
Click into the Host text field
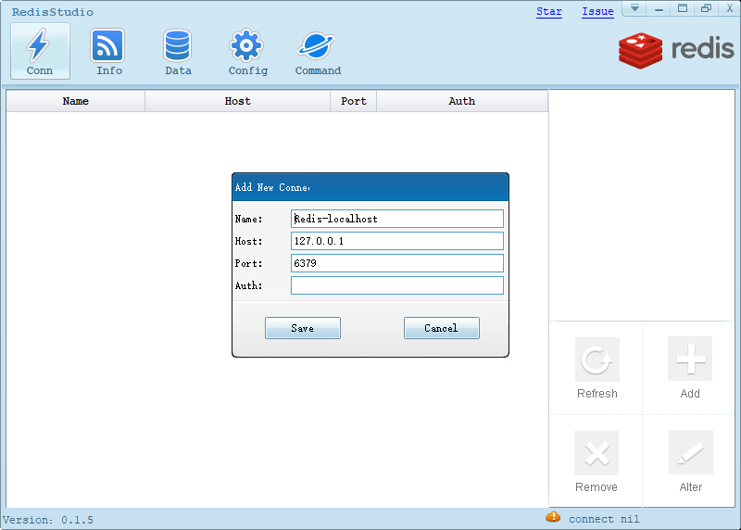tap(396, 241)
